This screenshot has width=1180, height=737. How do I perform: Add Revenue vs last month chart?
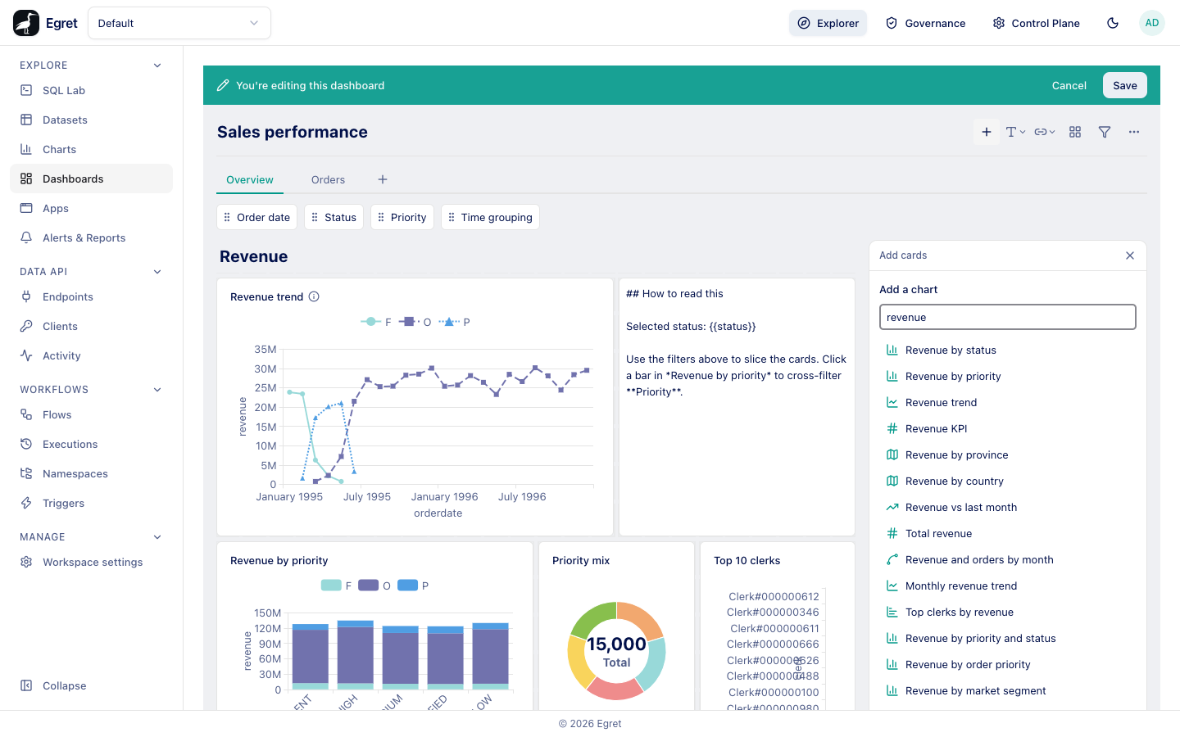tap(1008, 507)
